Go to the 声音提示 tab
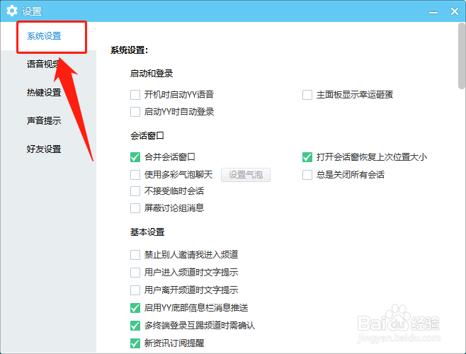466x354 pixels. [44, 120]
